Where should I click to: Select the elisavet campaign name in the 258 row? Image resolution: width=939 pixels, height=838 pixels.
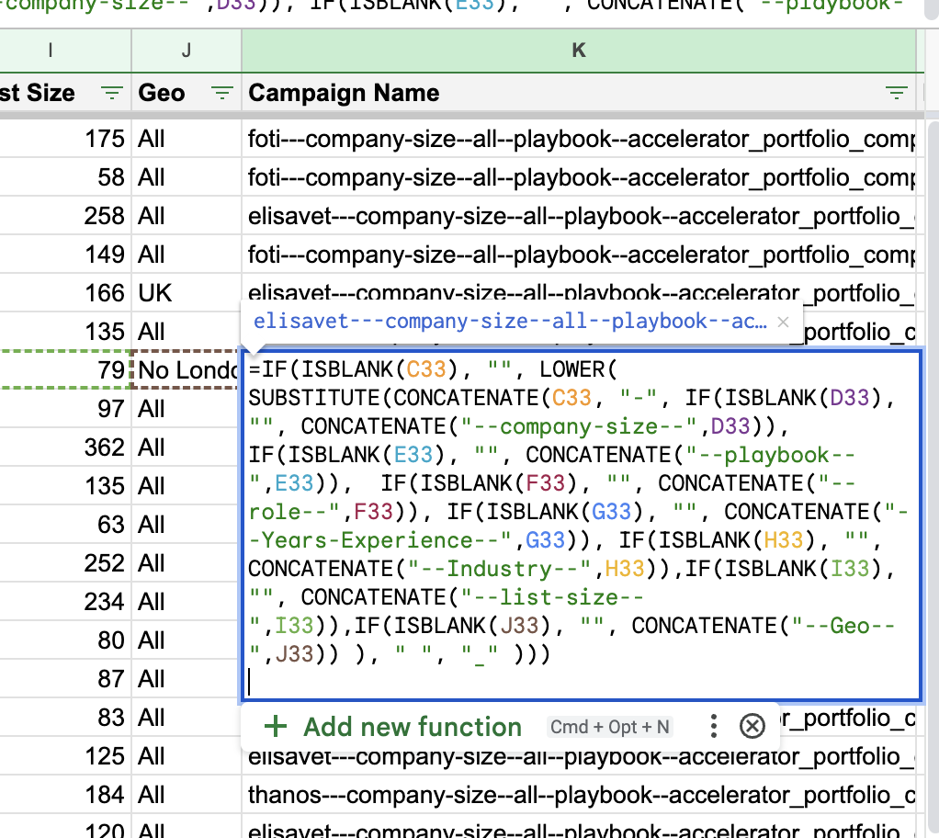[579, 216]
